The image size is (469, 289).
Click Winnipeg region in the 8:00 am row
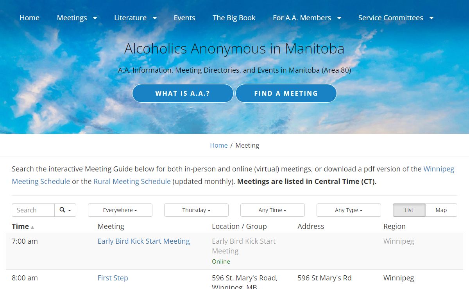pyautogui.click(x=399, y=278)
